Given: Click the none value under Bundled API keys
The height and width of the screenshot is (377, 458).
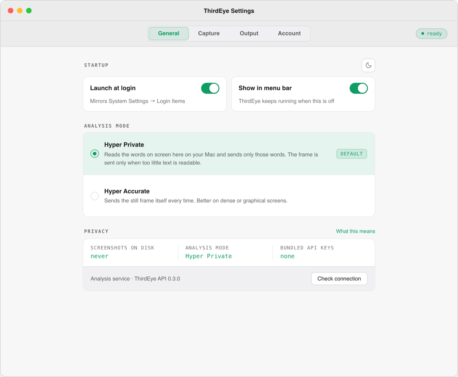Looking at the screenshot, I should tap(287, 256).
